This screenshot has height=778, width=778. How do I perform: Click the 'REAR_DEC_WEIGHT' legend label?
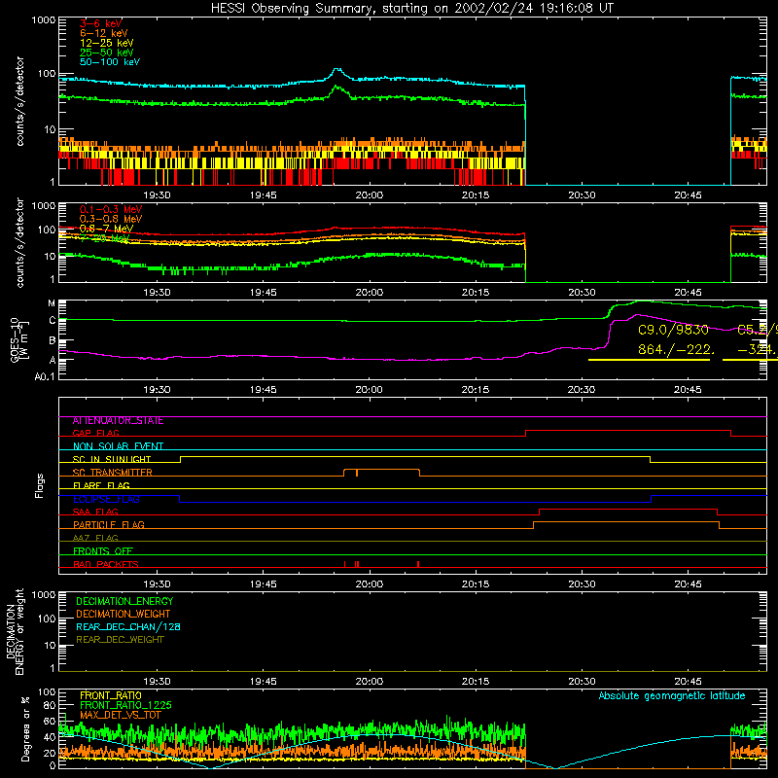pyautogui.click(x=120, y=640)
